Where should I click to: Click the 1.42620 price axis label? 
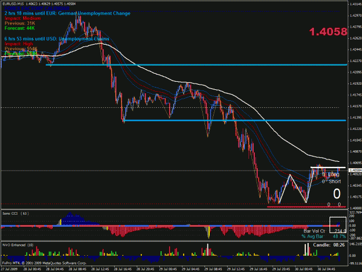click(x=356, y=38)
